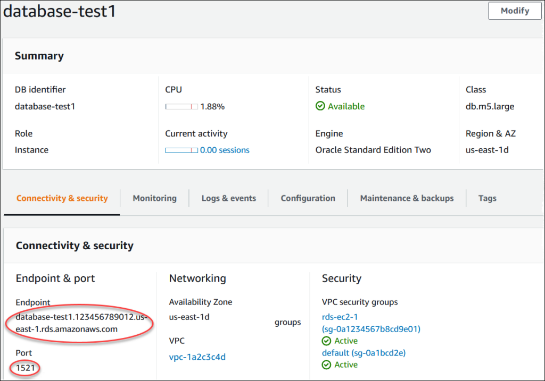The width and height of the screenshot is (545, 381).
Task: Click the Current activity sessions bar
Action: (181, 150)
